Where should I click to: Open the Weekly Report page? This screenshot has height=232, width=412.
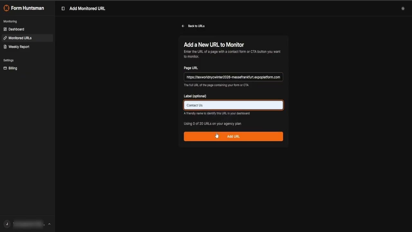(27, 47)
